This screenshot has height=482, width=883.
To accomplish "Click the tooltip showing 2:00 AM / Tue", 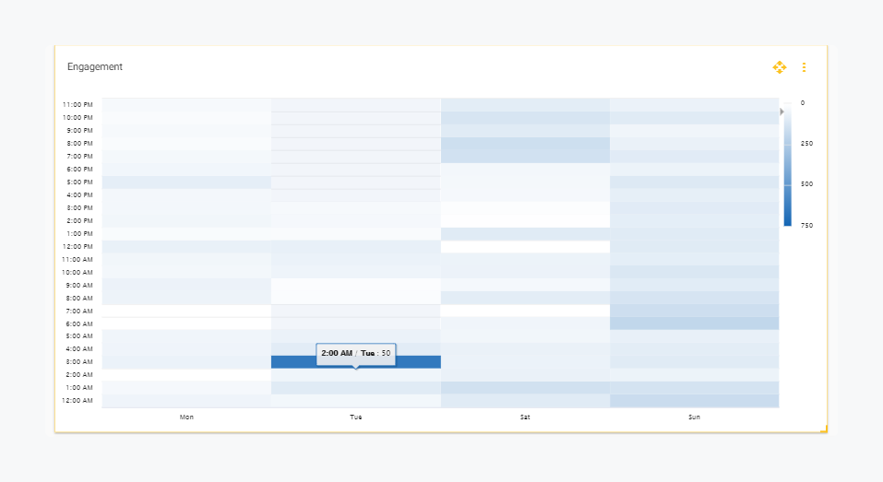I will pyautogui.click(x=356, y=354).
